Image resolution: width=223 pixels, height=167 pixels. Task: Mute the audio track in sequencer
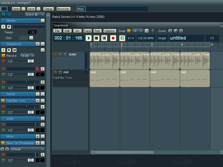55,55
